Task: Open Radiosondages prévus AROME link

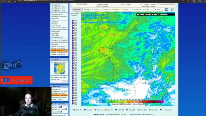Action: pyautogui.click(x=141, y=115)
